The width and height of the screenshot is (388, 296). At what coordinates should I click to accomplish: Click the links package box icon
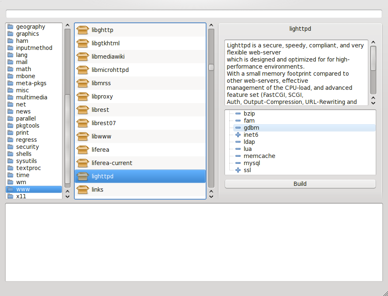click(x=83, y=190)
